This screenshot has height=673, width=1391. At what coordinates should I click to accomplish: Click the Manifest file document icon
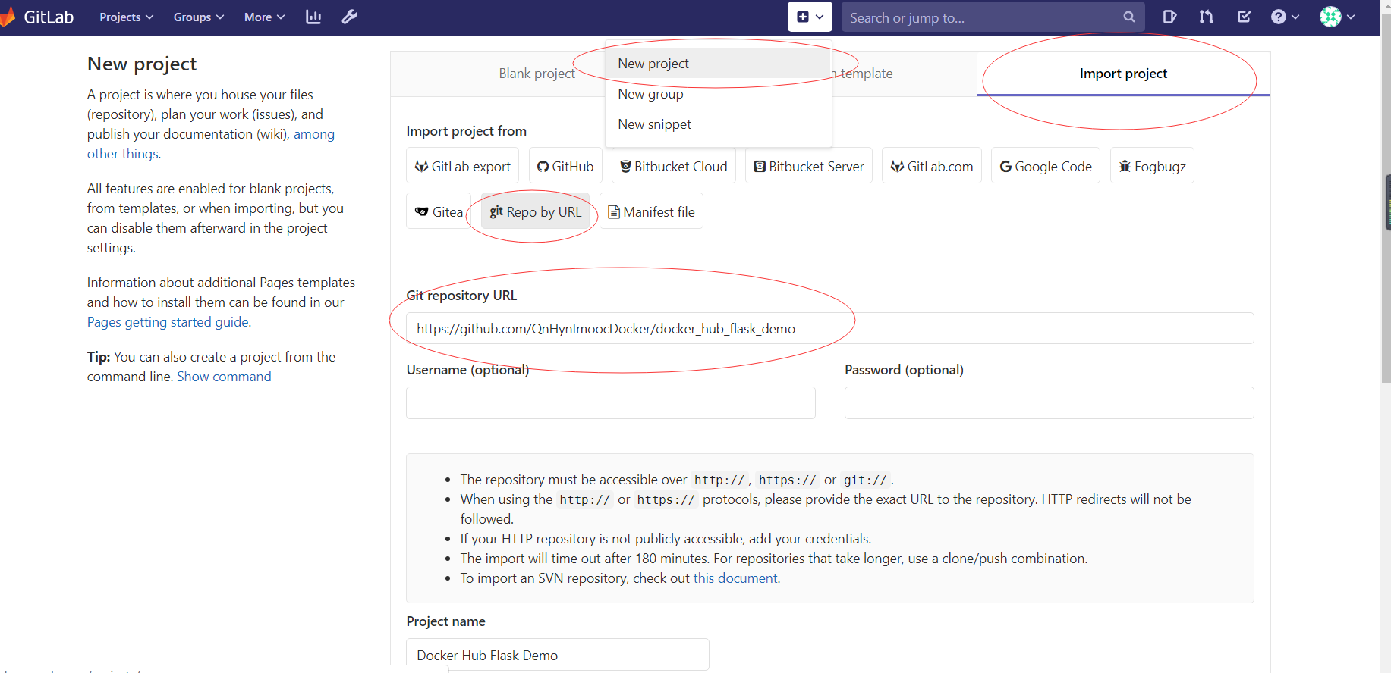coord(614,212)
